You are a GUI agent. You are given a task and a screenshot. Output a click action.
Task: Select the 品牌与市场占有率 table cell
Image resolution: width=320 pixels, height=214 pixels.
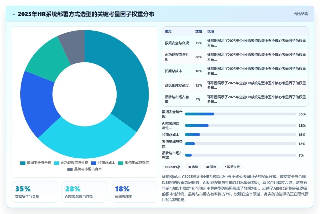pyautogui.click(x=177, y=99)
